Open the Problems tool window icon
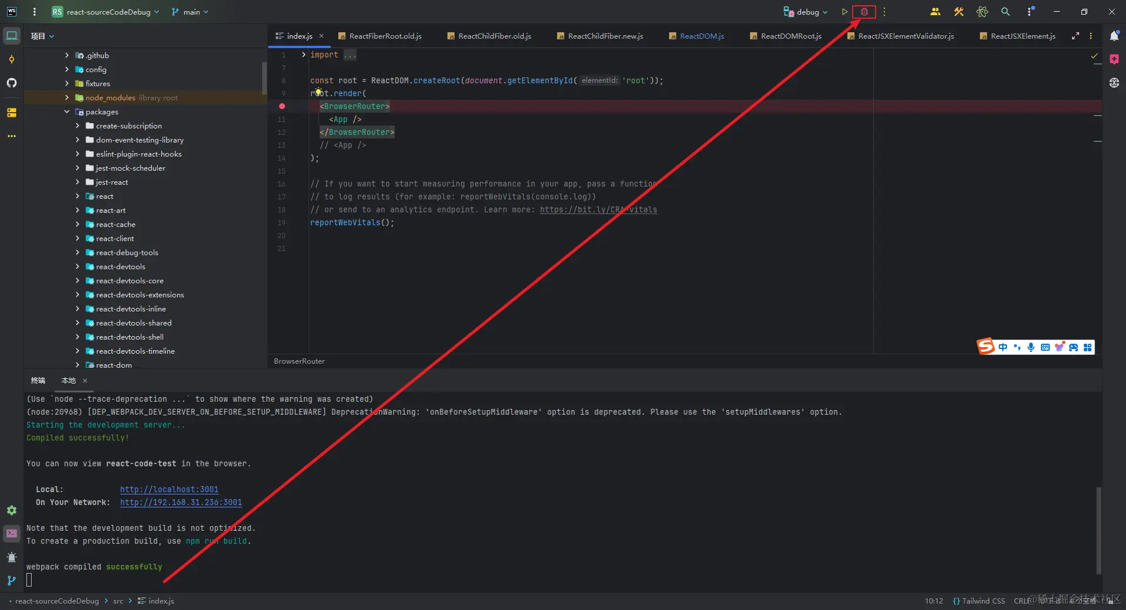The image size is (1126, 610). point(12,557)
